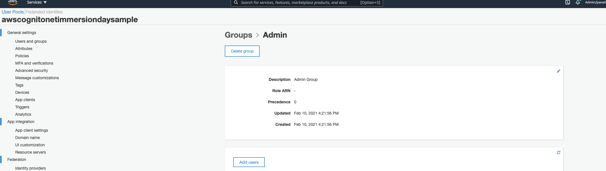Screen dimensions: 606x171
Task: Open Devices settings
Action: 22,92
